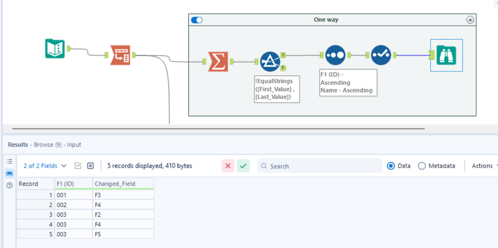Click the !EqualStrings filter annotation box
498x248 pixels.
point(277,89)
